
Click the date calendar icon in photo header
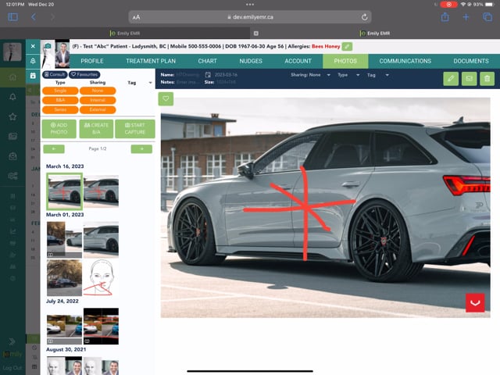(x=208, y=75)
